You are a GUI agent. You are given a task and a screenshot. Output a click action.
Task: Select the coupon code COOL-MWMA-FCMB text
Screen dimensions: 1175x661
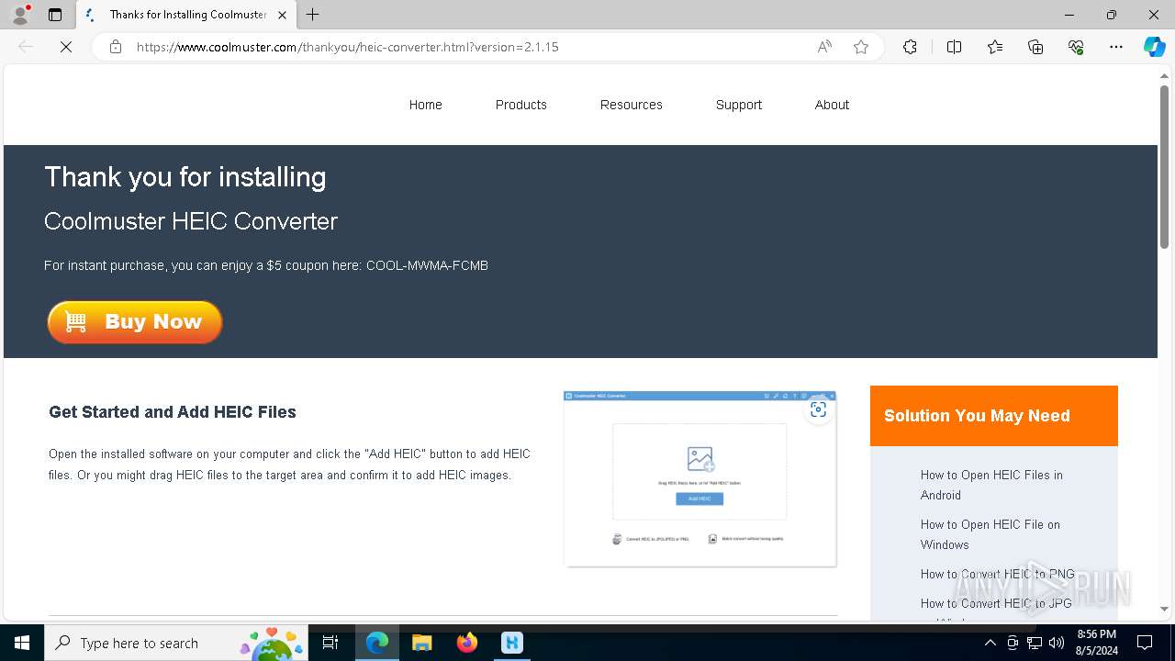point(427,265)
